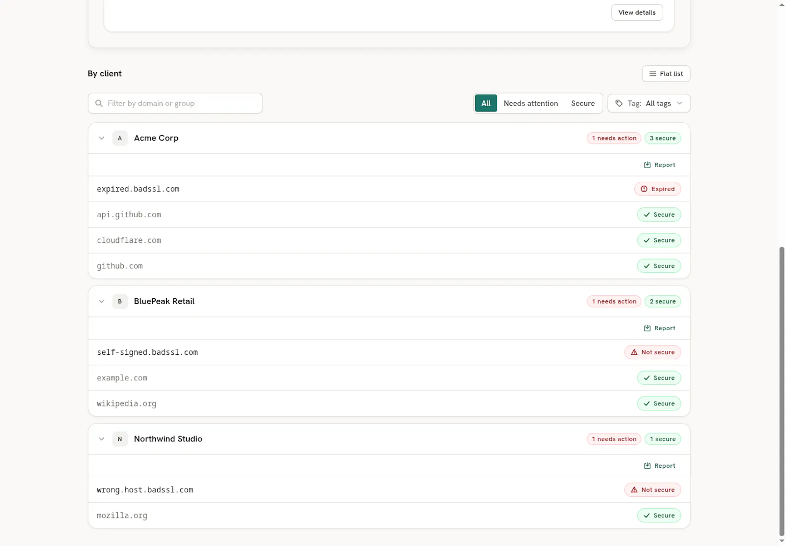Open the api.github.com row
Viewport: 786px width, 546px height.
389,215
